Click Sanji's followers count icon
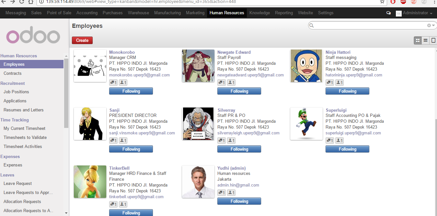The height and width of the screenshot is (216, 437). [123, 141]
